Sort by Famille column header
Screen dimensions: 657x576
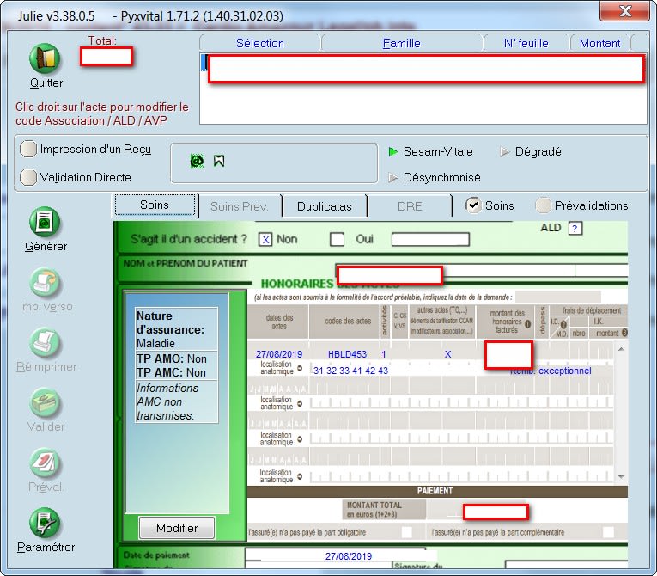tap(401, 43)
